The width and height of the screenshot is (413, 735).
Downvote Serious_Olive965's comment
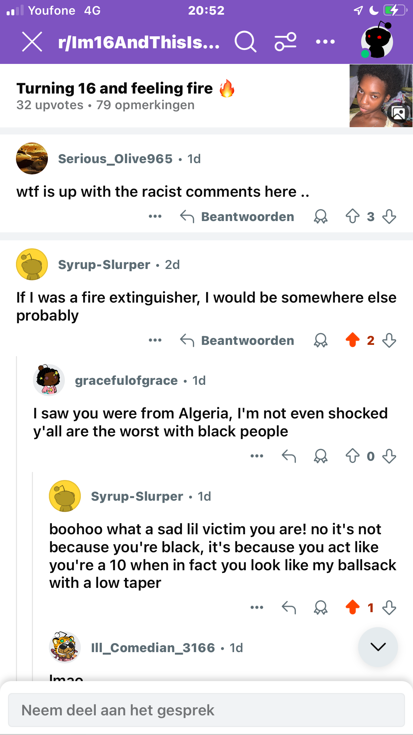(389, 216)
